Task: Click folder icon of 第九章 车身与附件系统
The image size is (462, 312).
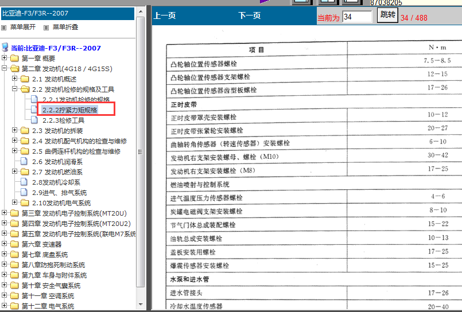Action: (14, 275)
